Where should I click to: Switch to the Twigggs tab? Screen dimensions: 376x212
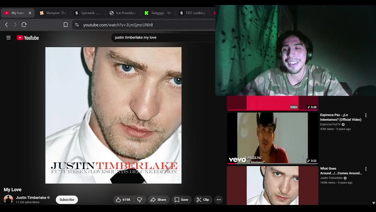[x=158, y=13]
